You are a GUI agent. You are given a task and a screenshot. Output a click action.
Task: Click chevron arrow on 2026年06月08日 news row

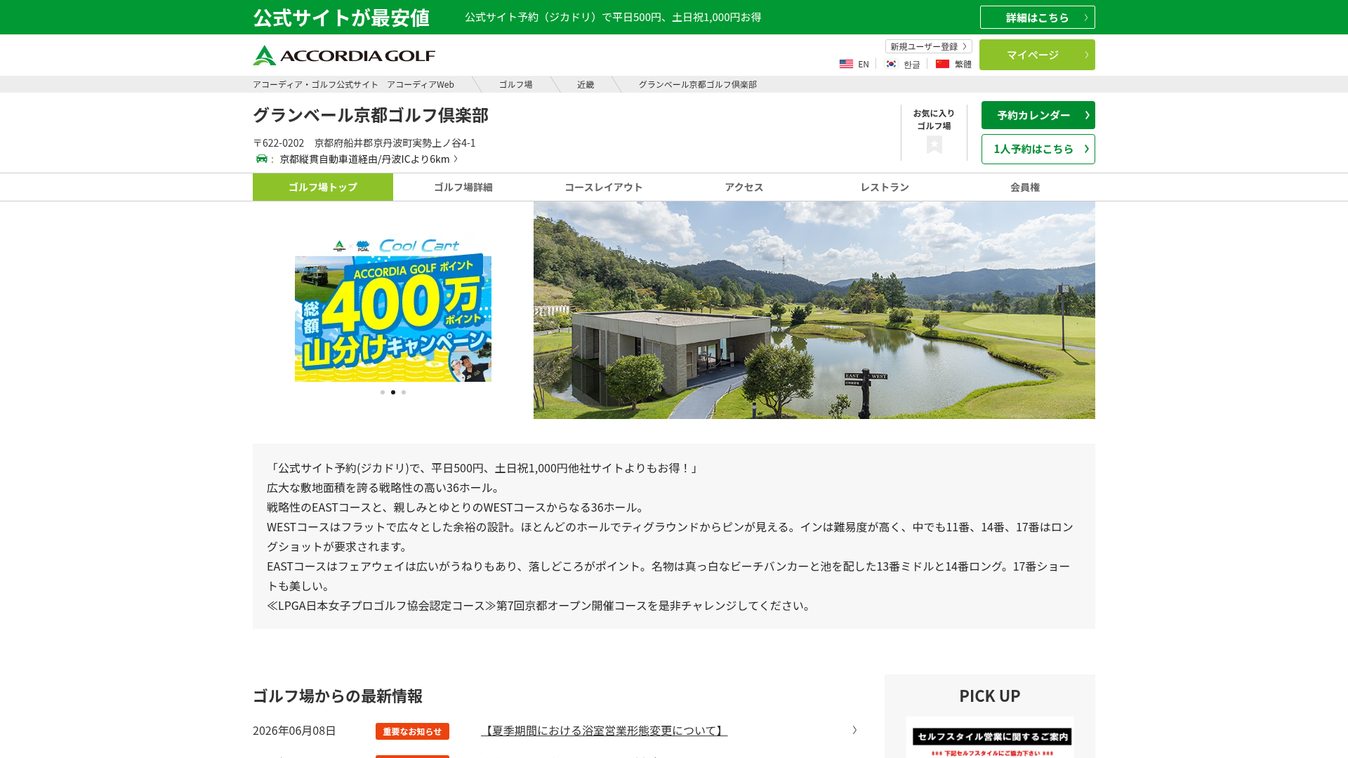click(x=854, y=730)
